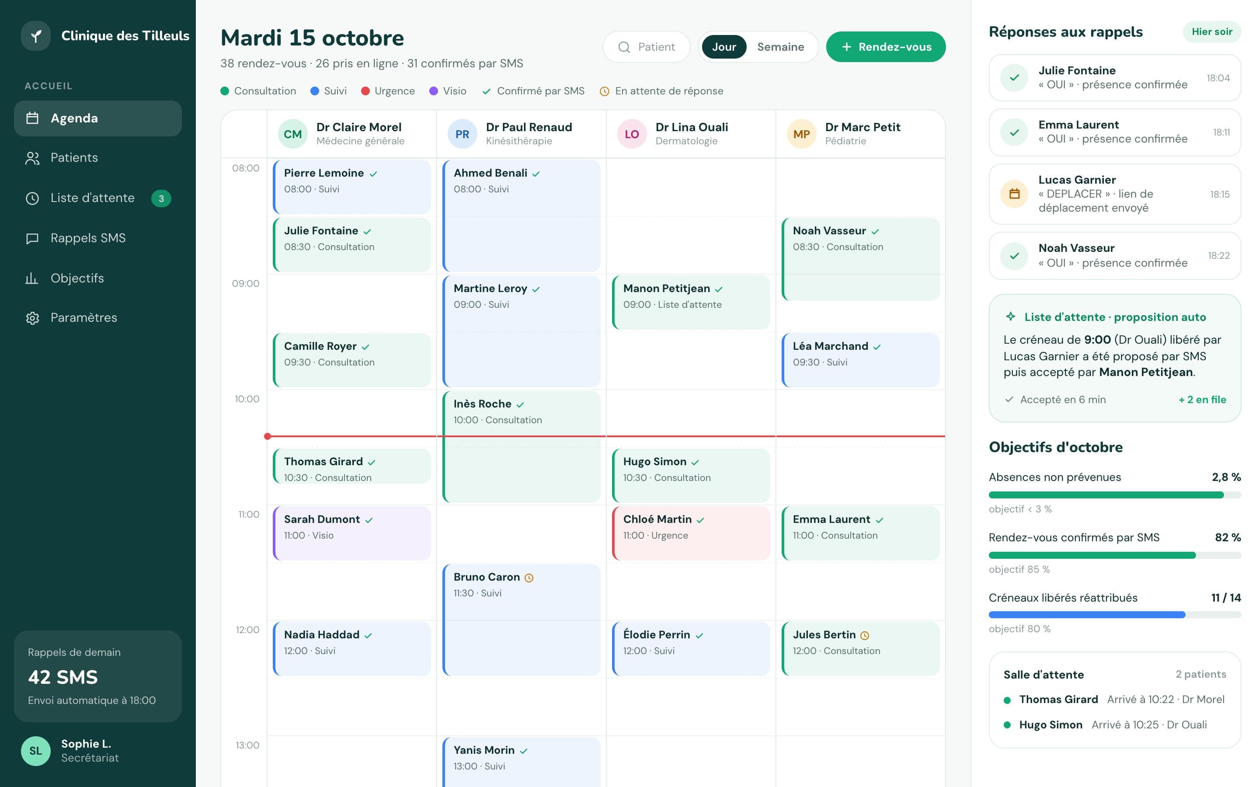The image size is (1259, 787).
Task: Click Dr Paul Renaud PR avatar
Action: click(462, 134)
